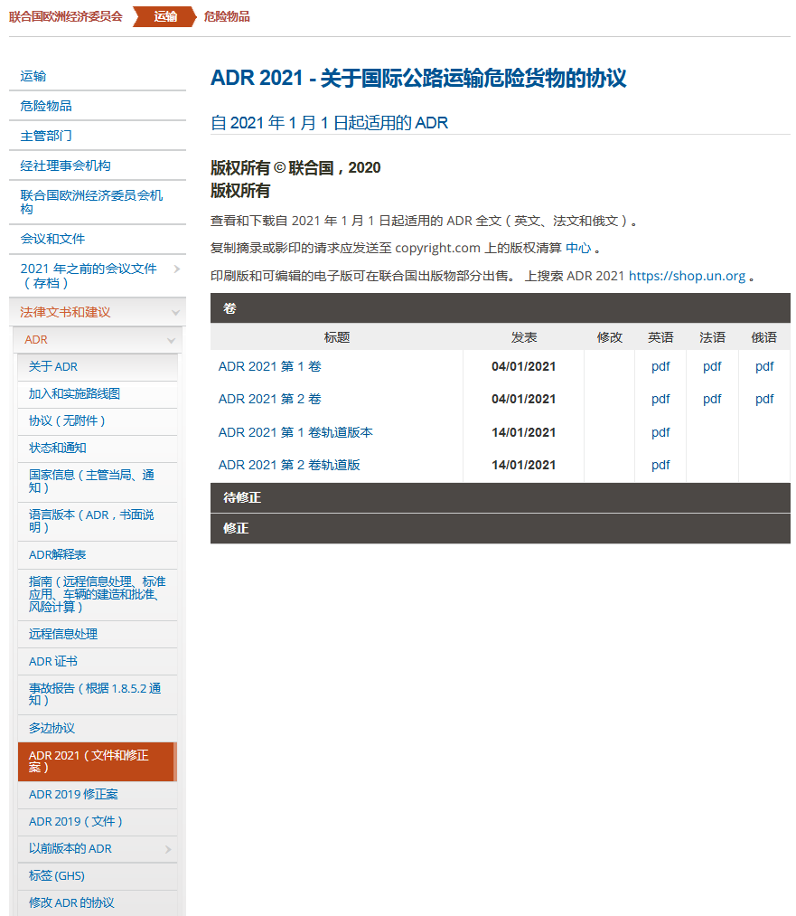Open 联合国欧洲经济委员会机构 sidebar item
This screenshot has width=796, height=916.
click(x=91, y=203)
